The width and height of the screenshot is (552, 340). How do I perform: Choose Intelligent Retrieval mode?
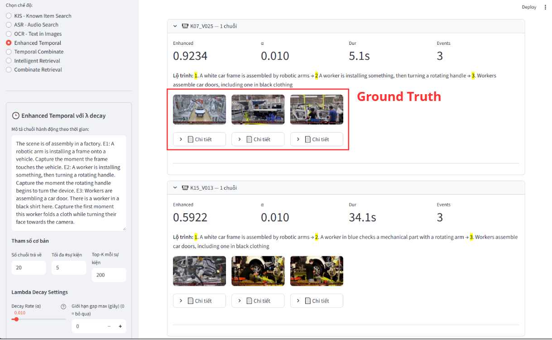click(9, 61)
